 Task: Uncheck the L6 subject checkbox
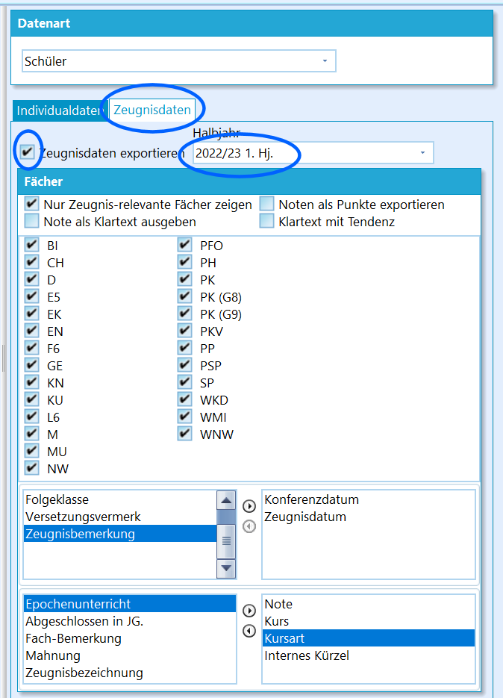[x=31, y=417]
